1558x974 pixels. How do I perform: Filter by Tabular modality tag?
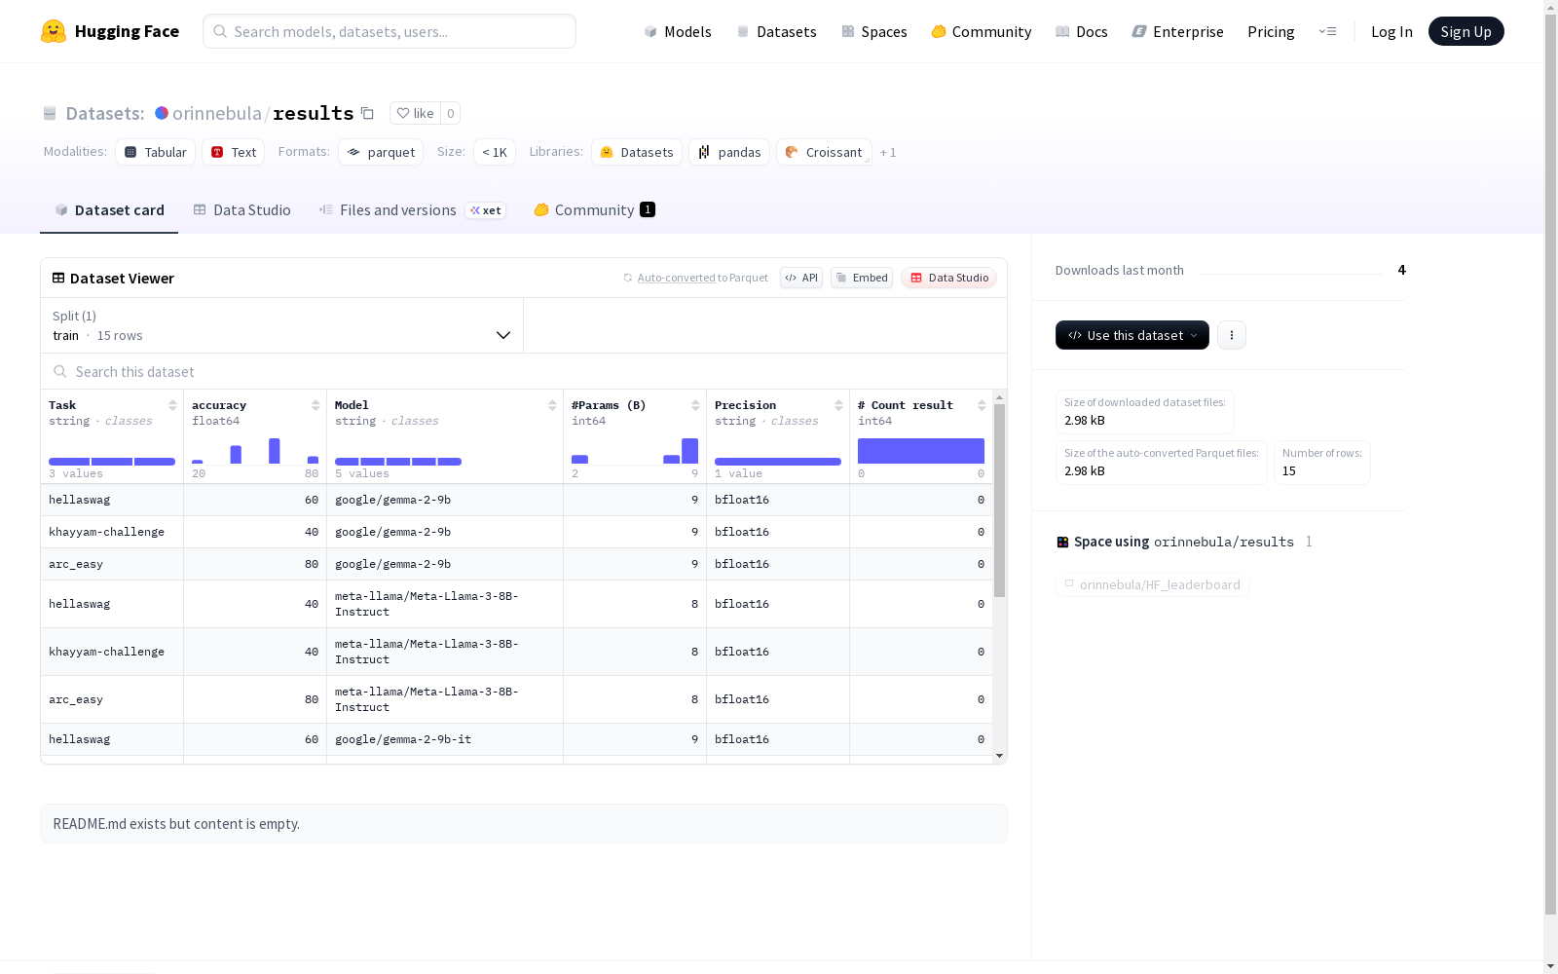[x=156, y=152]
